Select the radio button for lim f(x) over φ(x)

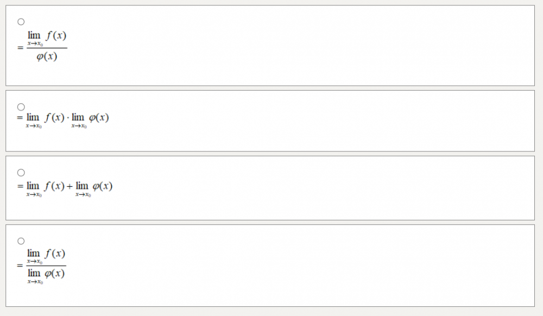21,22
